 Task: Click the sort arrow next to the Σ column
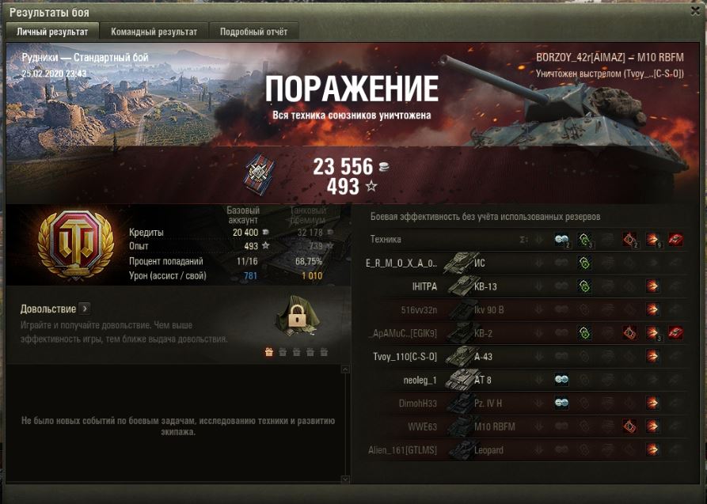(x=539, y=240)
